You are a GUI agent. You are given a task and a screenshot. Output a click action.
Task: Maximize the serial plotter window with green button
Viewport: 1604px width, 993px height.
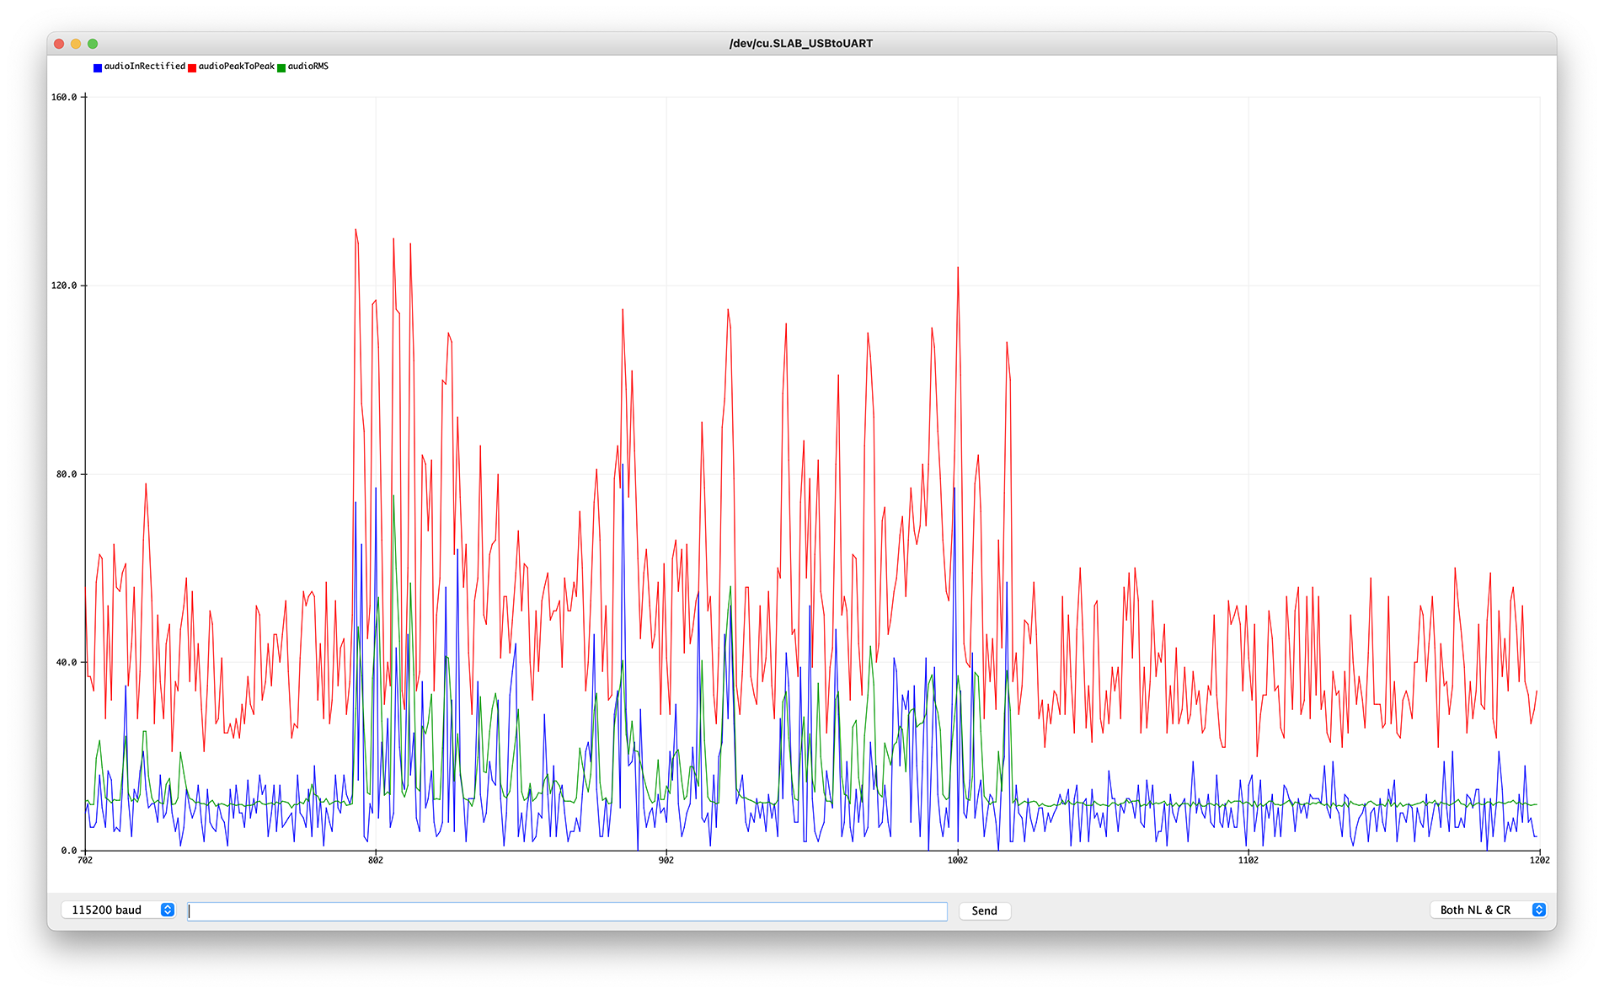tap(93, 44)
